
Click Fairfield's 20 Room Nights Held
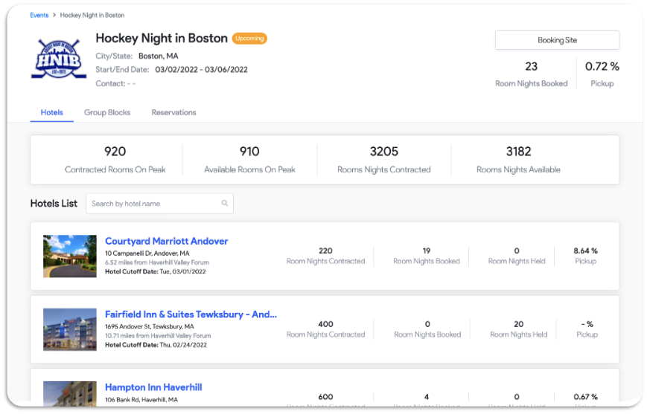click(x=519, y=329)
